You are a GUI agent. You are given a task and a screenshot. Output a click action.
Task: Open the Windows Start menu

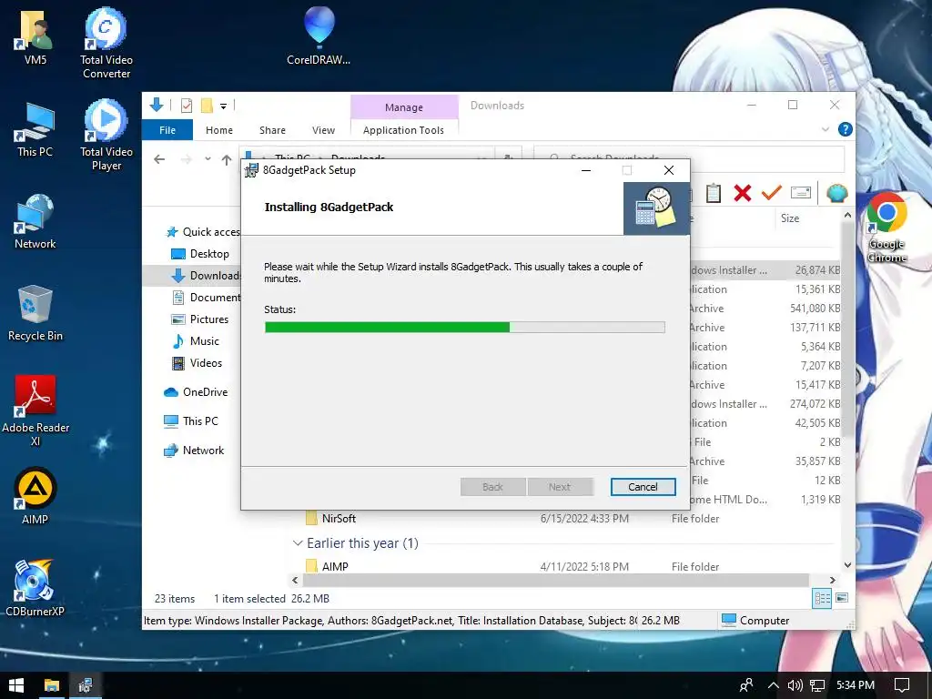pyautogui.click(x=16, y=685)
